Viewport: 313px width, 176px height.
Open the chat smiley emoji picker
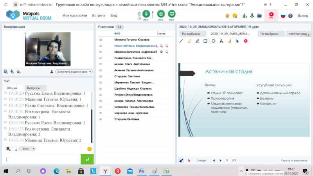90,149
